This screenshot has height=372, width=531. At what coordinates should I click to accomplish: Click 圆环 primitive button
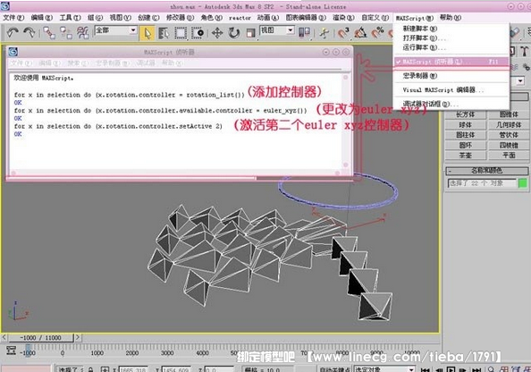(x=466, y=146)
